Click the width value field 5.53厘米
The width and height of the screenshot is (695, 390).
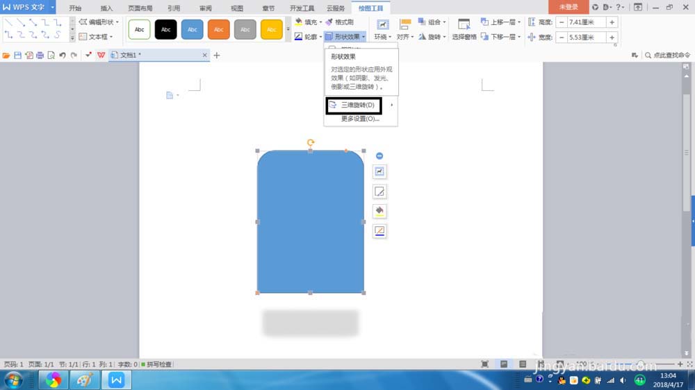pyautogui.click(x=587, y=37)
